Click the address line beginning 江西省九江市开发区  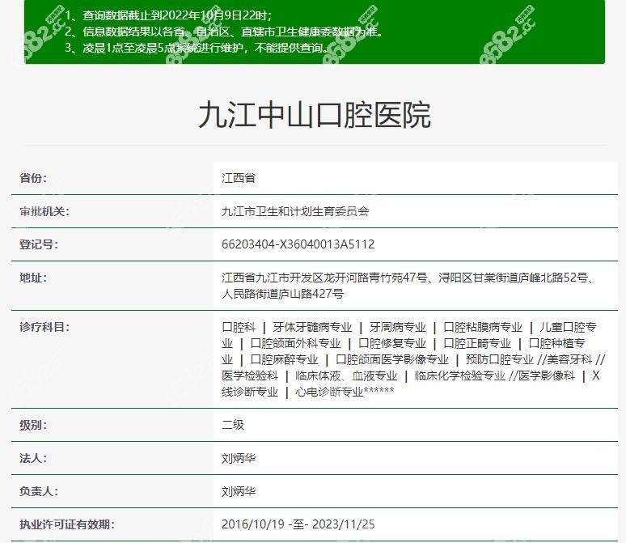pos(408,278)
